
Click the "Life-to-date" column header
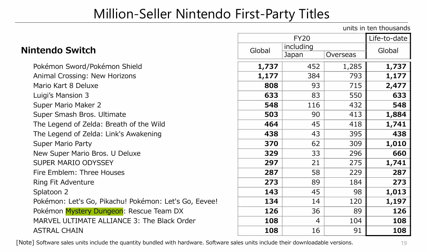pyautogui.click(x=388, y=39)
